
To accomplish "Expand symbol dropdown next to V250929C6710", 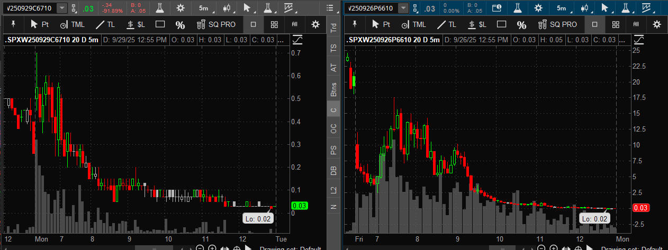I will point(62,8).
